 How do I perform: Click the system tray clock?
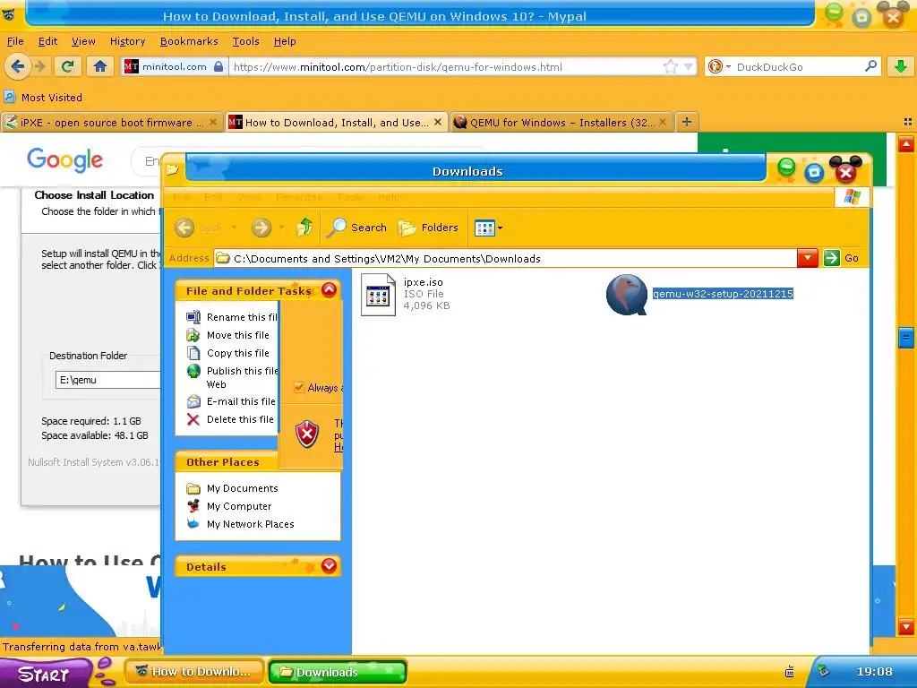[874, 672]
